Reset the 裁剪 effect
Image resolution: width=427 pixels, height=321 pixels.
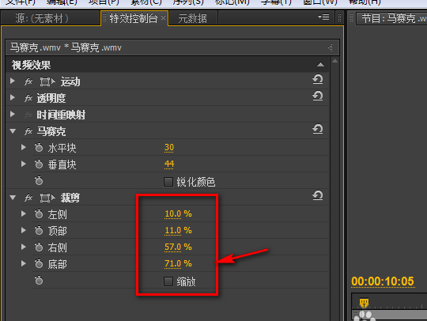(318, 195)
